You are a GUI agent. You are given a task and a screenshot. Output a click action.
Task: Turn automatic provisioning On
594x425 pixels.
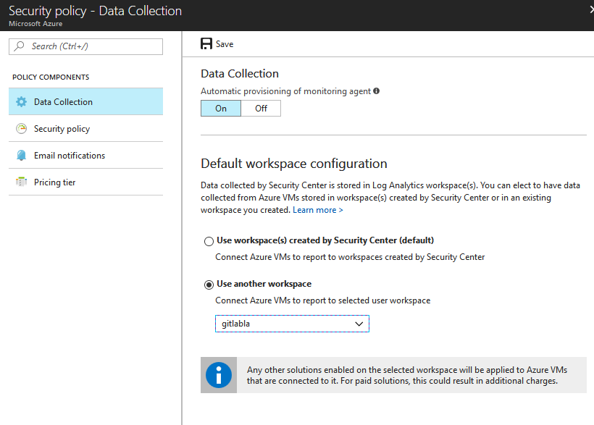pos(221,109)
